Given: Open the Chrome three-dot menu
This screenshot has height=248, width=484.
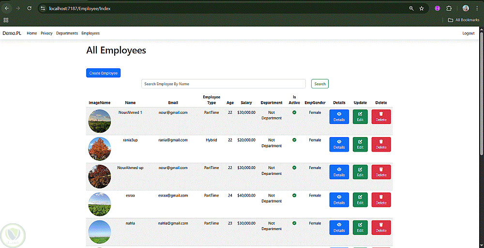Looking at the screenshot, I should (476, 8).
